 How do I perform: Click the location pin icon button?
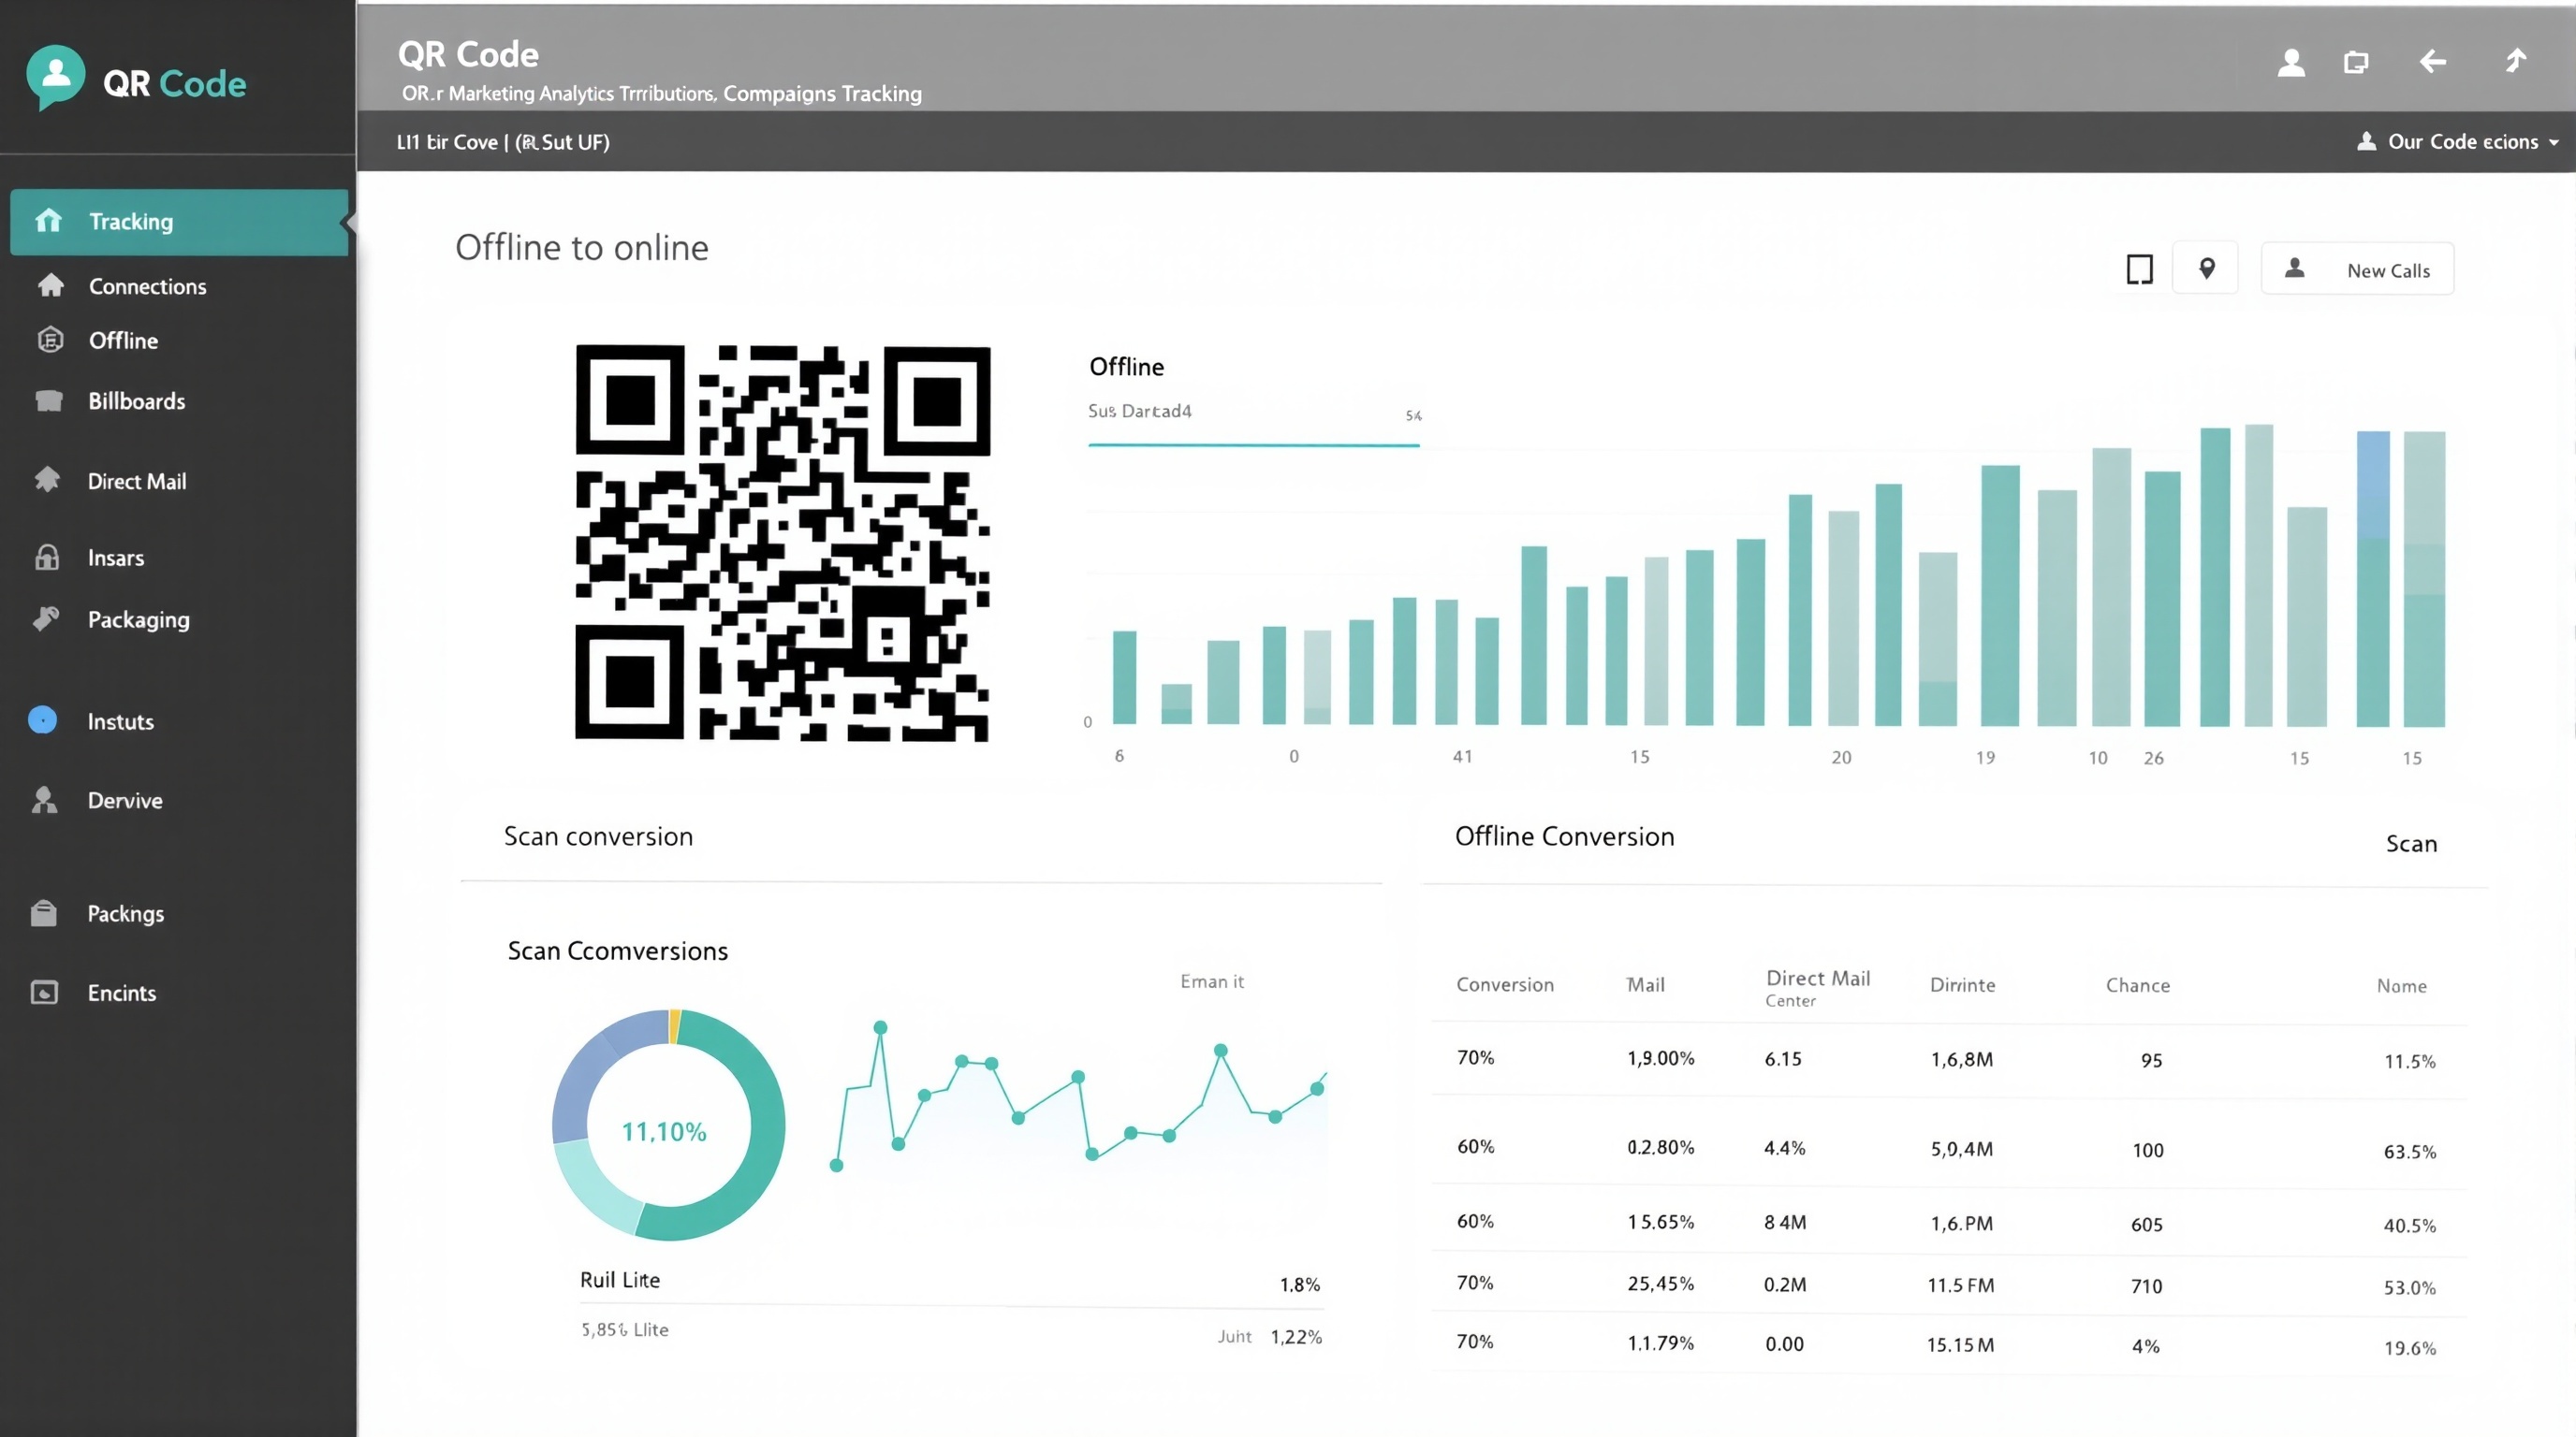click(x=2206, y=268)
